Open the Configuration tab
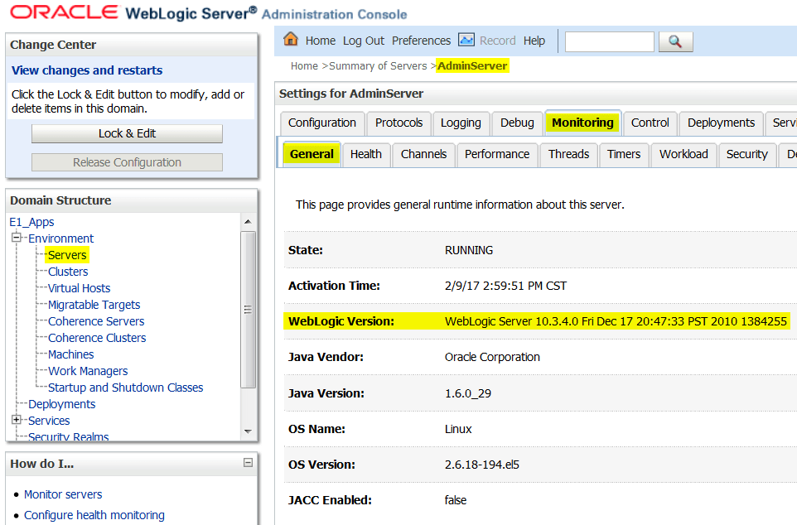The width and height of the screenshot is (797, 525). pyautogui.click(x=322, y=123)
